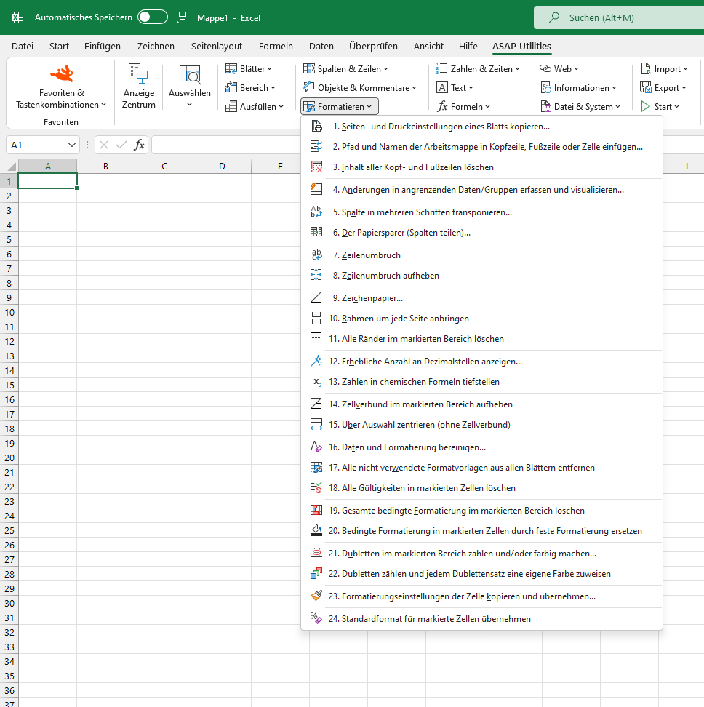Open the Hilfe tab
The width and height of the screenshot is (704, 707).
(x=468, y=46)
